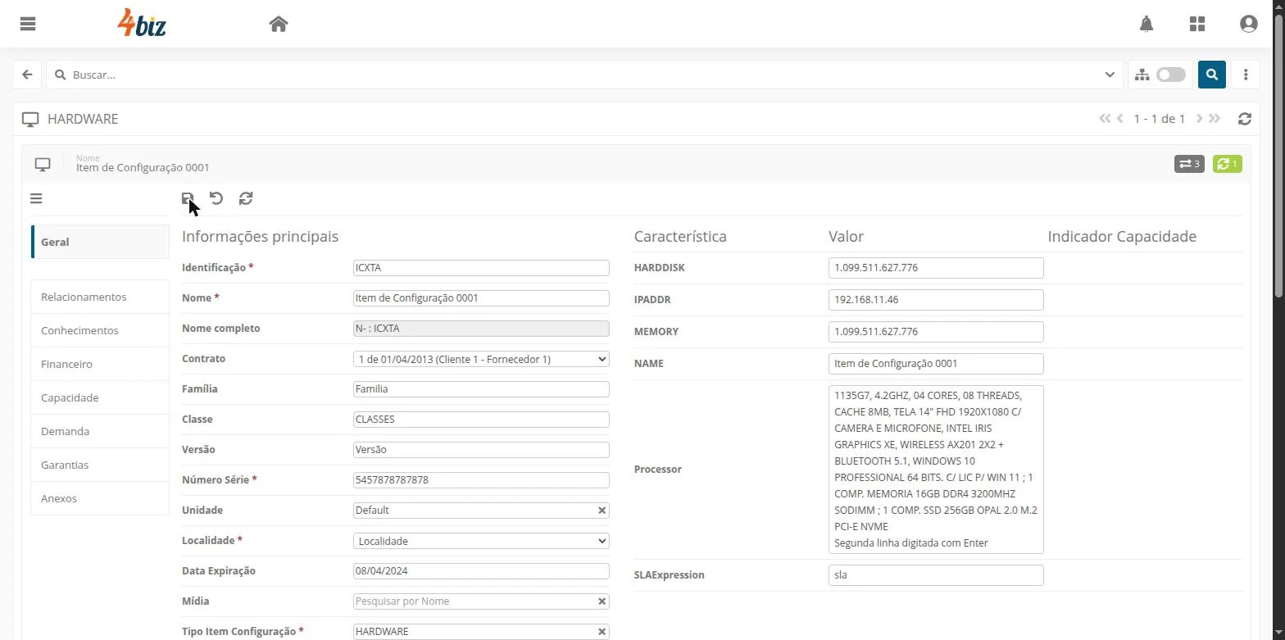Viewport: 1285px width, 640px height.
Task: Go to the home page icon
Action: 279,24
